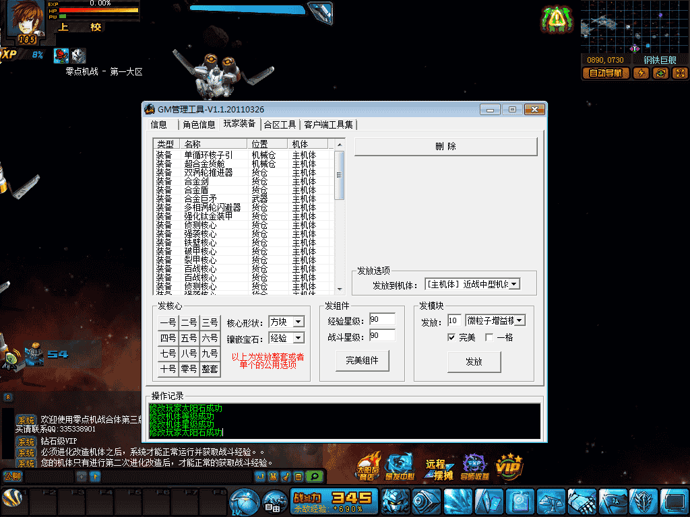Click the equipment list scrollbar thumb
This screenshot has width=690, height=517.
[x=340, y=175]
